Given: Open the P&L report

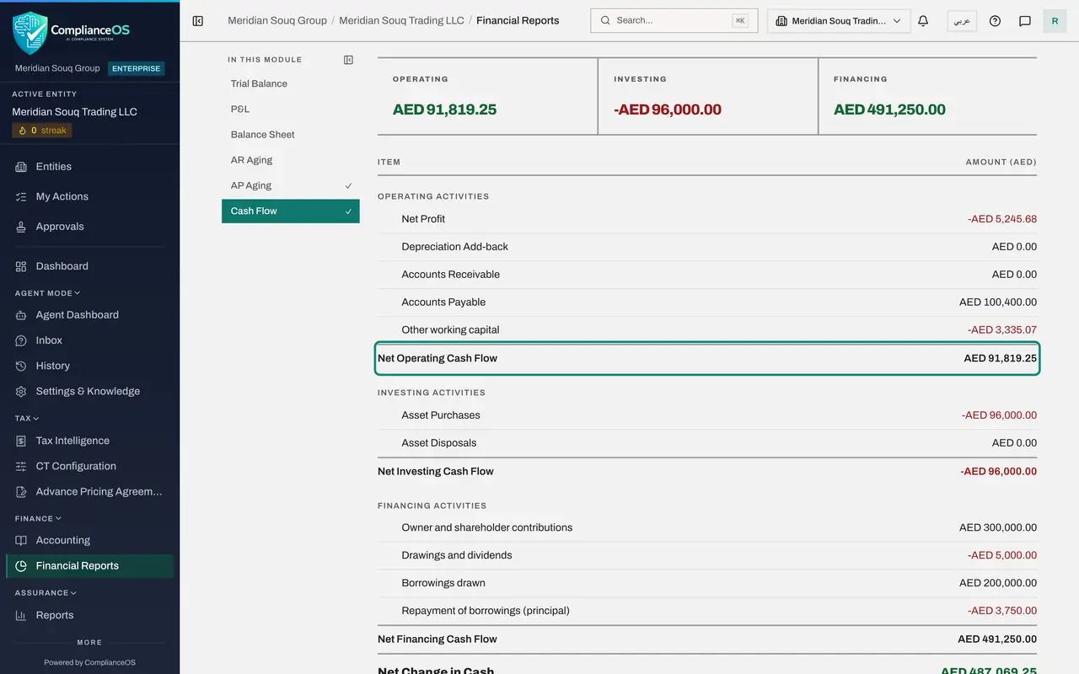Looking at the screenshot, I should [291, 109].
